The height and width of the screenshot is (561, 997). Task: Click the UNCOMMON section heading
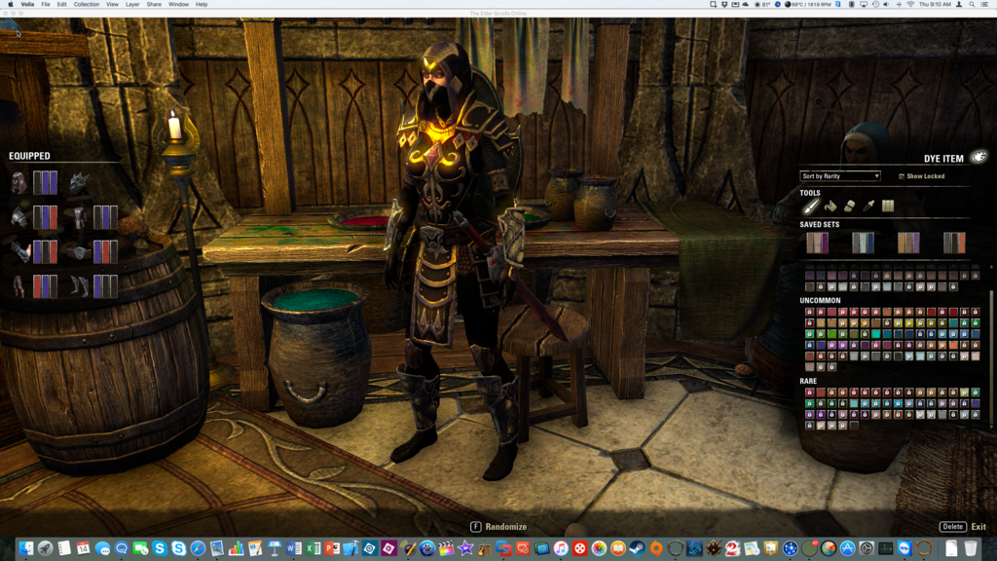[820, 300]
